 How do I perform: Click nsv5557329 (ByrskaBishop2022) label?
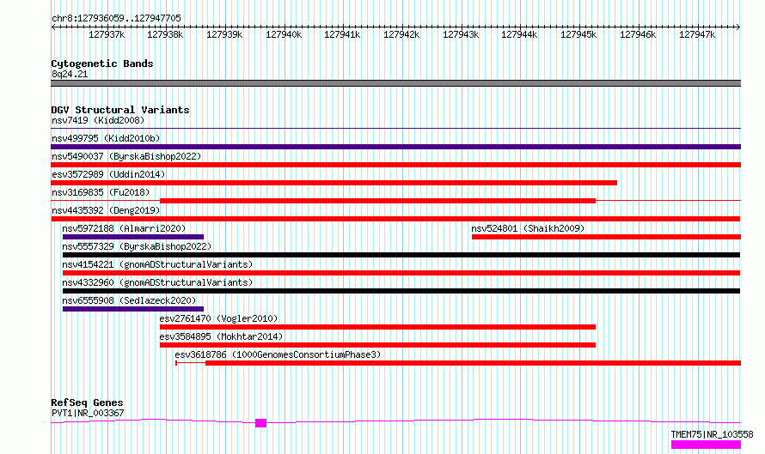(137, 246)
